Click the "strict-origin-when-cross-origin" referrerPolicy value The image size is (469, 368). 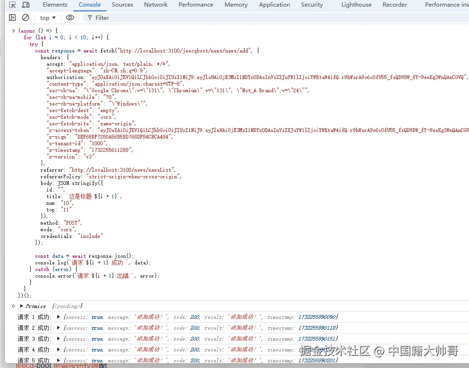[133, 176]
